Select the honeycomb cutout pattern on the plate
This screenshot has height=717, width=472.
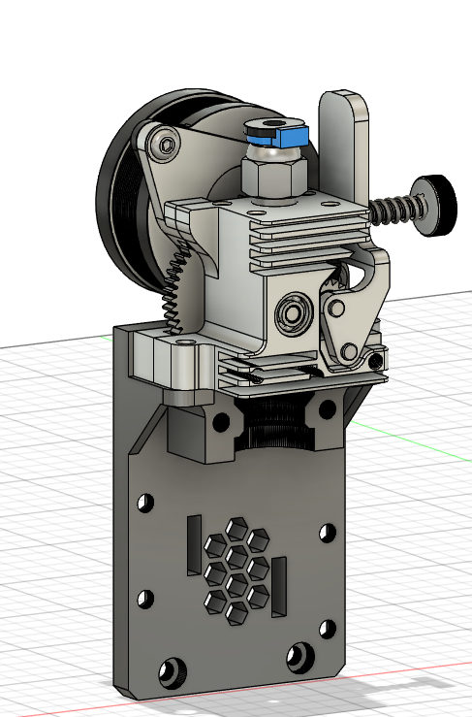point(236,571)
